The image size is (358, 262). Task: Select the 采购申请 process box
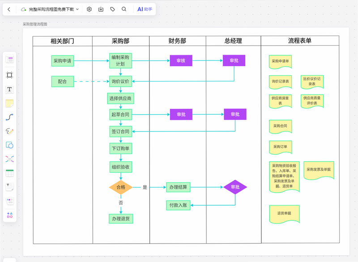tap(63, 61)
